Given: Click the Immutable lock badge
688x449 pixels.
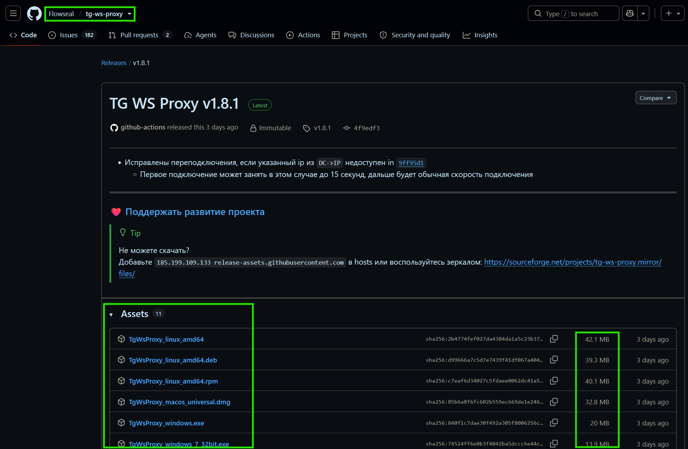Looking at the screenshot, I should coord(271,128).
